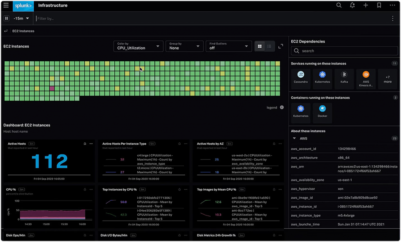Open the Color by CPU_Utilization dropdown
The height and width of the screenshot is (242, 401).
[x=138, y=46]
